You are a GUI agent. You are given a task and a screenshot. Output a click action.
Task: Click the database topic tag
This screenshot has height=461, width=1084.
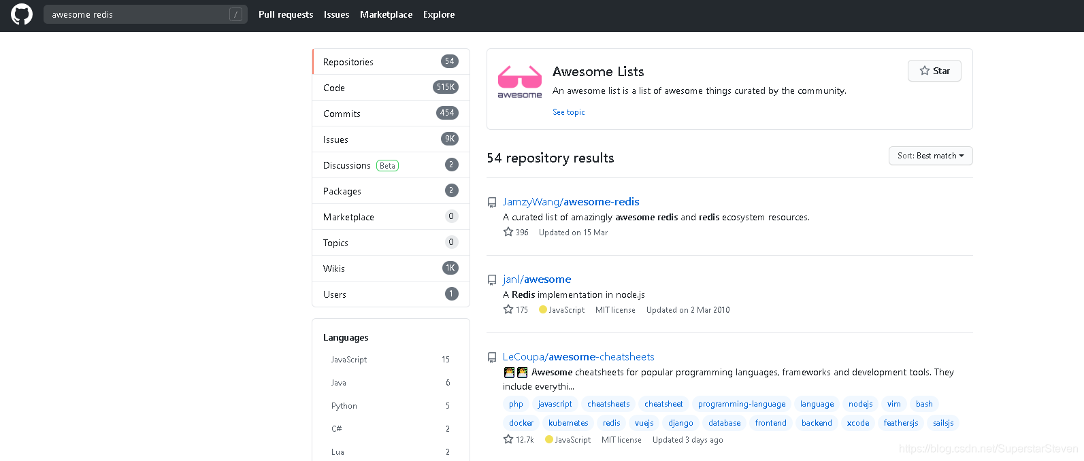click(x=724, y=423)
